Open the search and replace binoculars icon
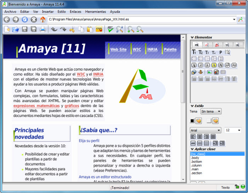Image resolution: width=248 pixels, height=193 pixels. 120,29
